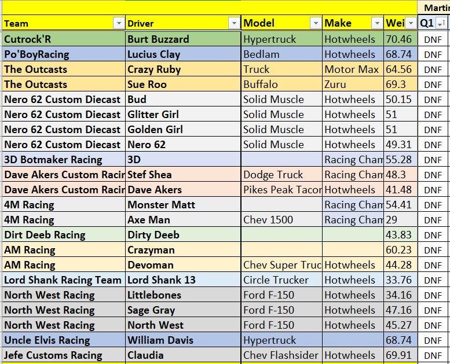450x364 pixels.
Task: Click the Pikes Peak Tacoma model cell
Action: (282, 190)
